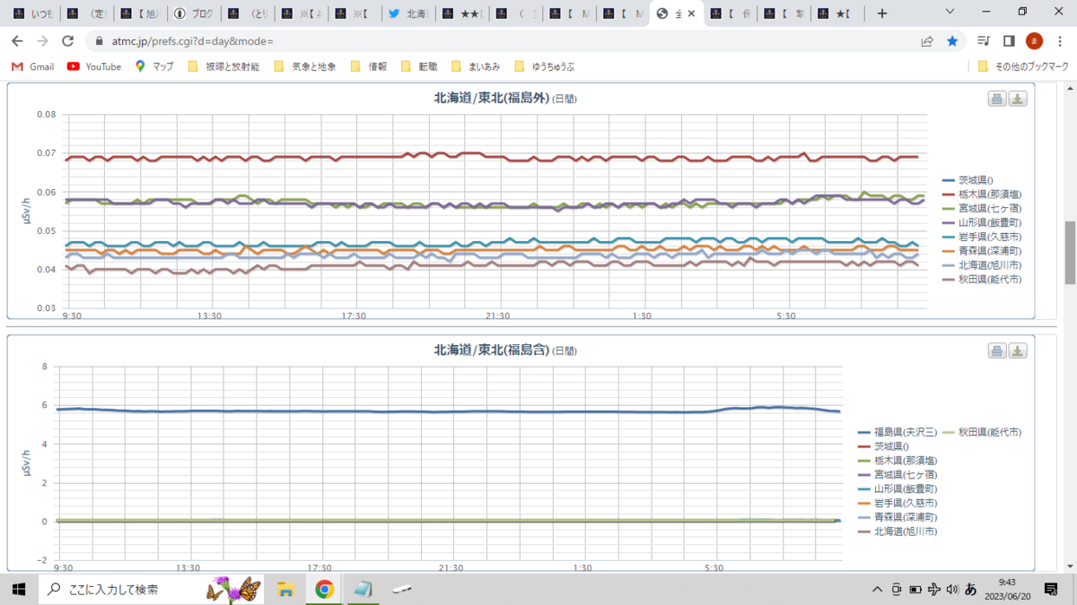
Task: Toggle 宮城県(七ヶ宿) series in top chart
Action: [x=982, y=208]
